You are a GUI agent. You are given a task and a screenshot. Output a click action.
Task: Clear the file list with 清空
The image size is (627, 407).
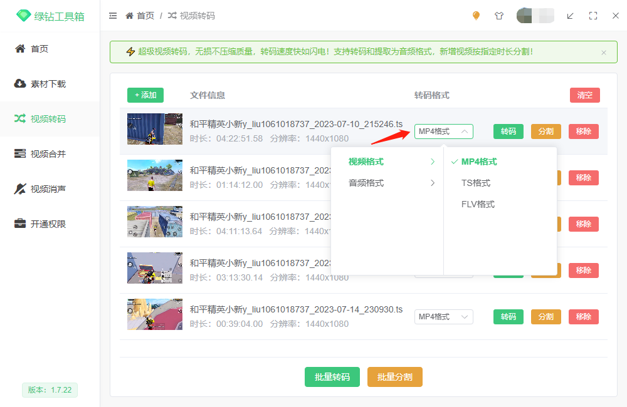[x=584, y=95]
